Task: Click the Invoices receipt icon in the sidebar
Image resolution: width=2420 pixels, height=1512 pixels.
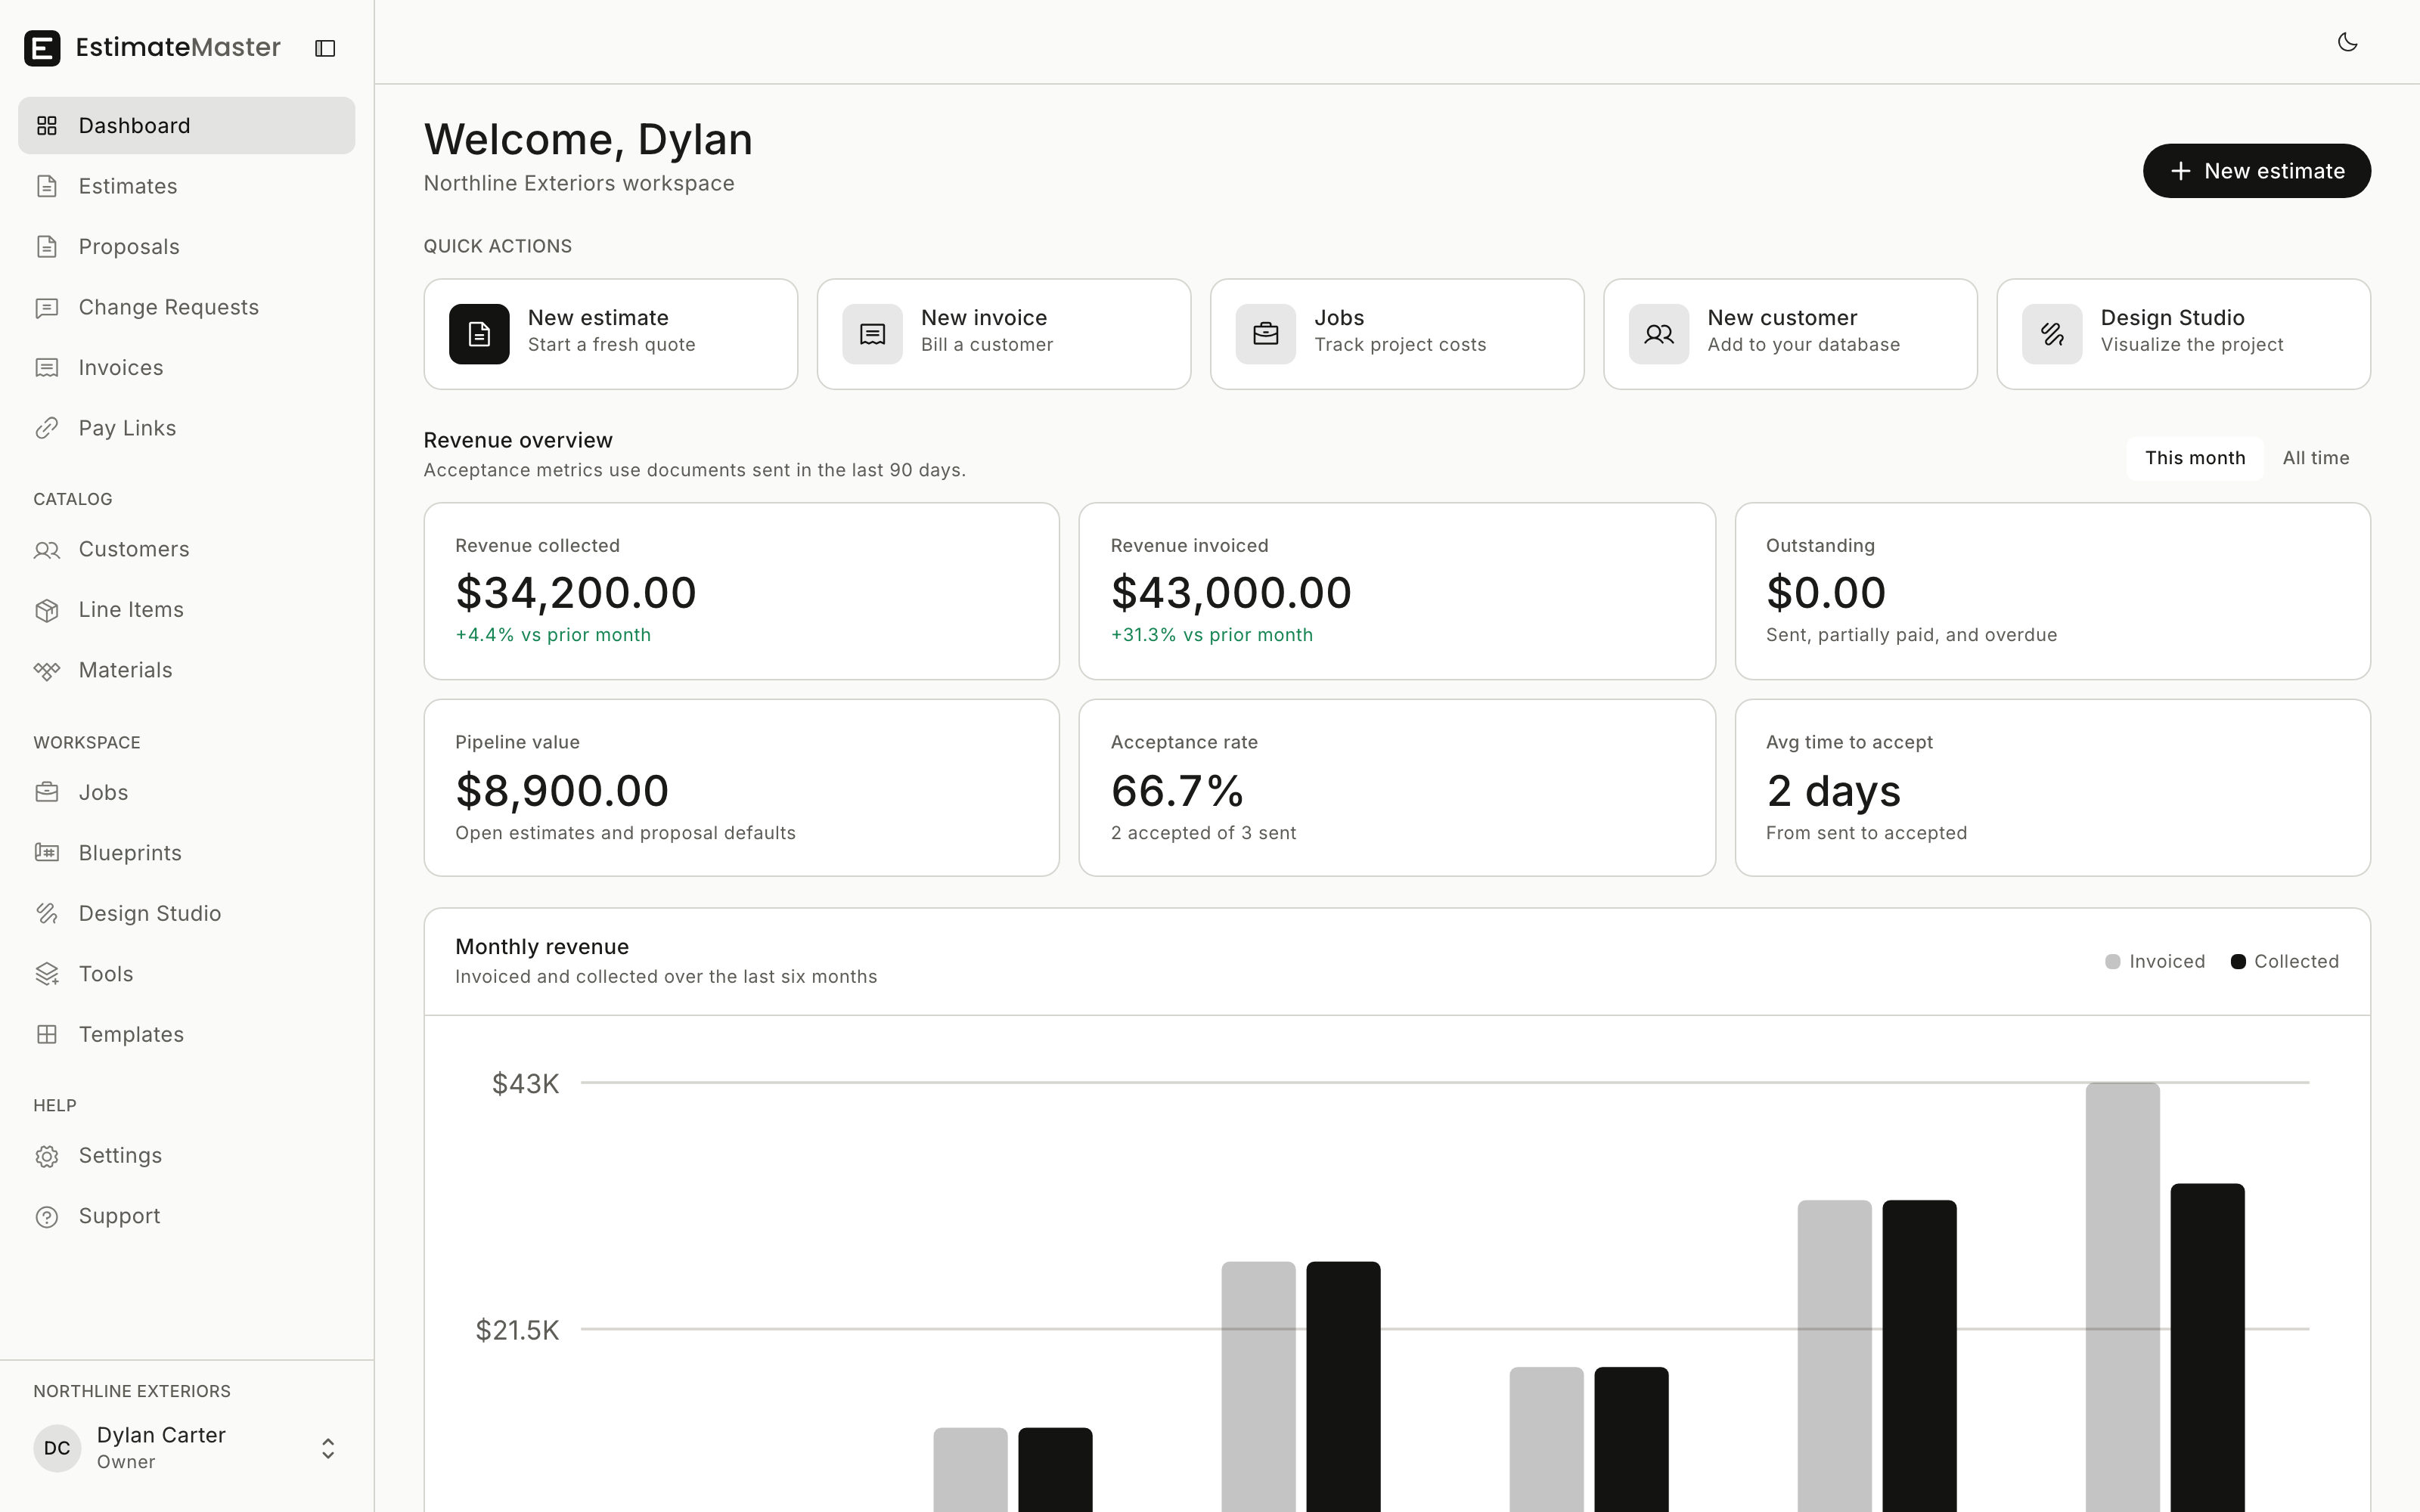Action: tap(47, 368)
